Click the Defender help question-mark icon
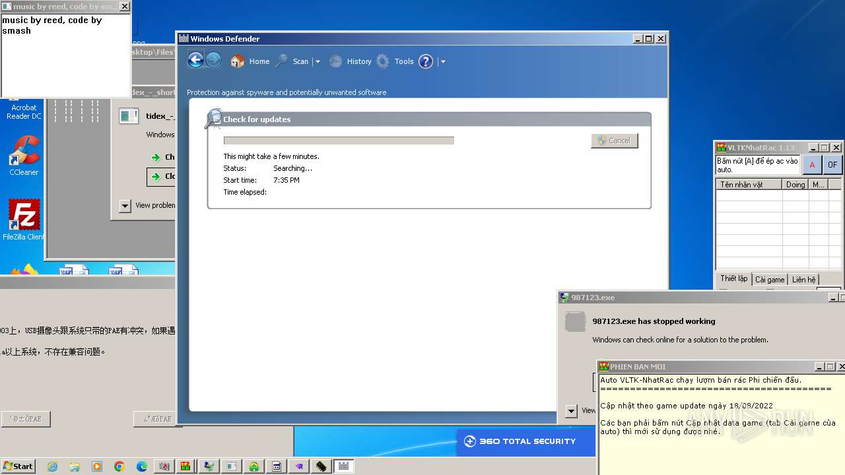Screen dimensions: 845x475 (x=426, y=61)
